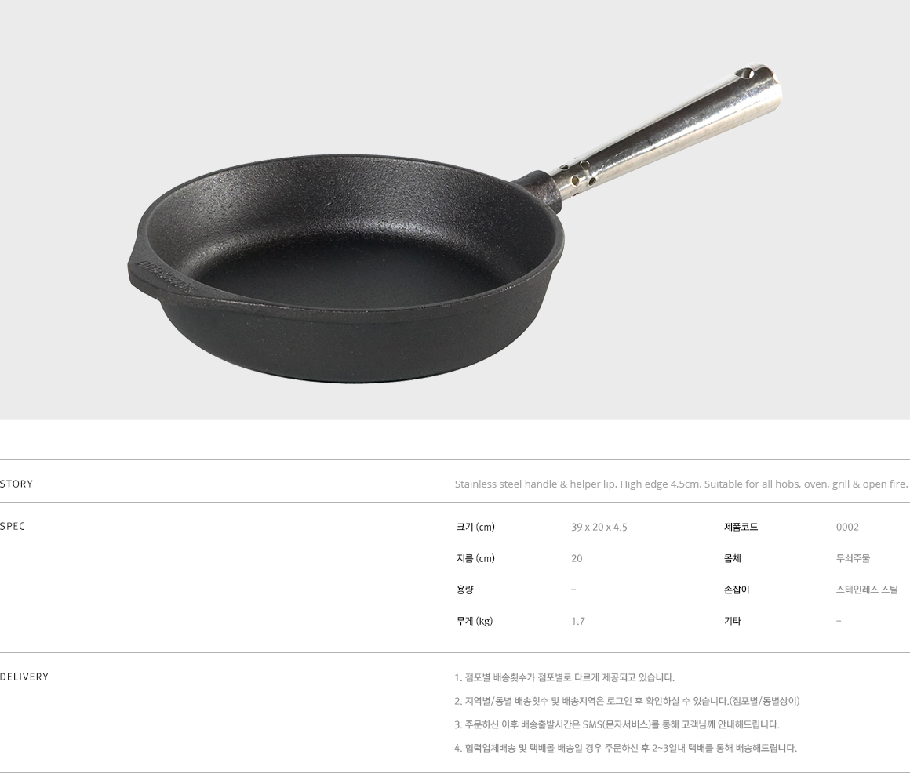Select the STORY section heading
The height and width of the screenshot is (773, 910).
pos(16,484)
